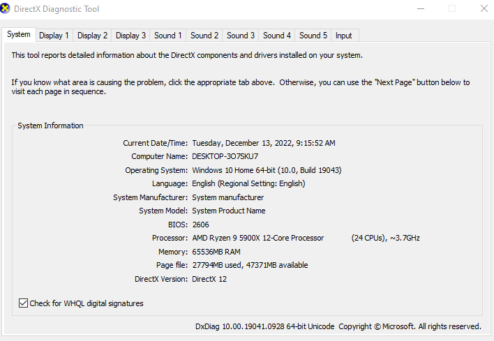Toggle Check for WHQL digital signatures
494x341 pixels.
(x=24, y=303)
